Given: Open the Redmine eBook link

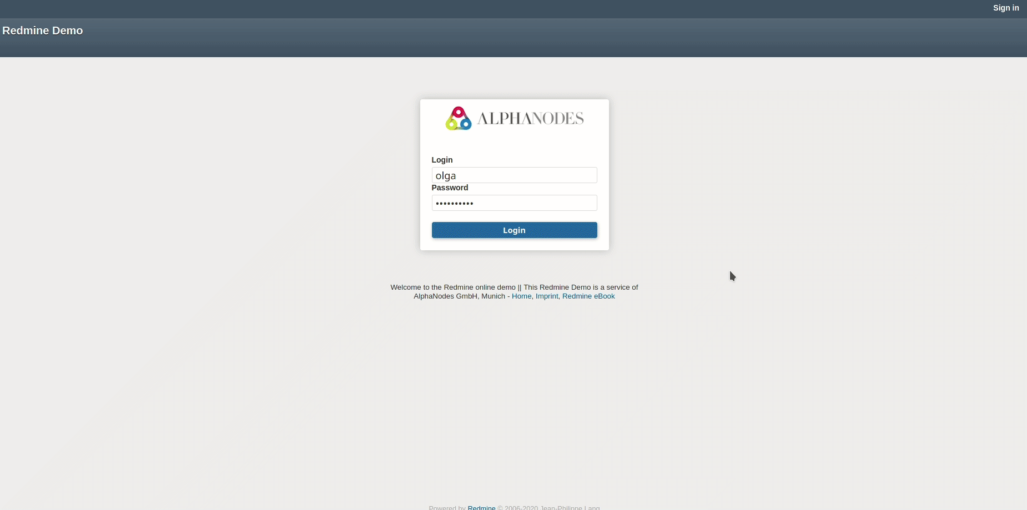Looking at the screenshot, I should click(588, 296).
